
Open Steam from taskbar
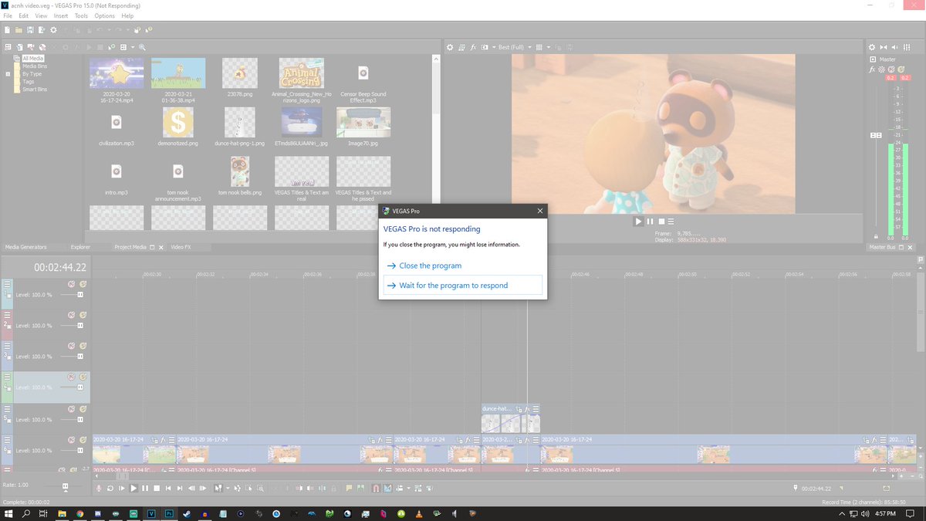(187, 513)
